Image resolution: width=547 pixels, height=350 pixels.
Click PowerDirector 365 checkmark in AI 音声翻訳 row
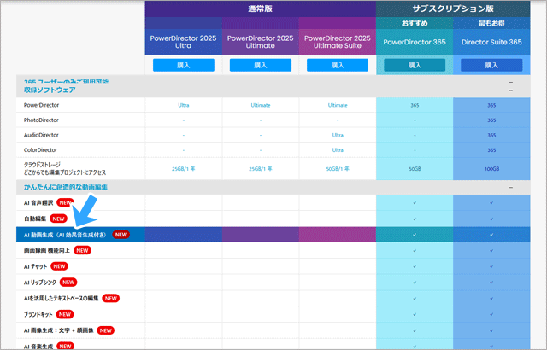point(415,202)
